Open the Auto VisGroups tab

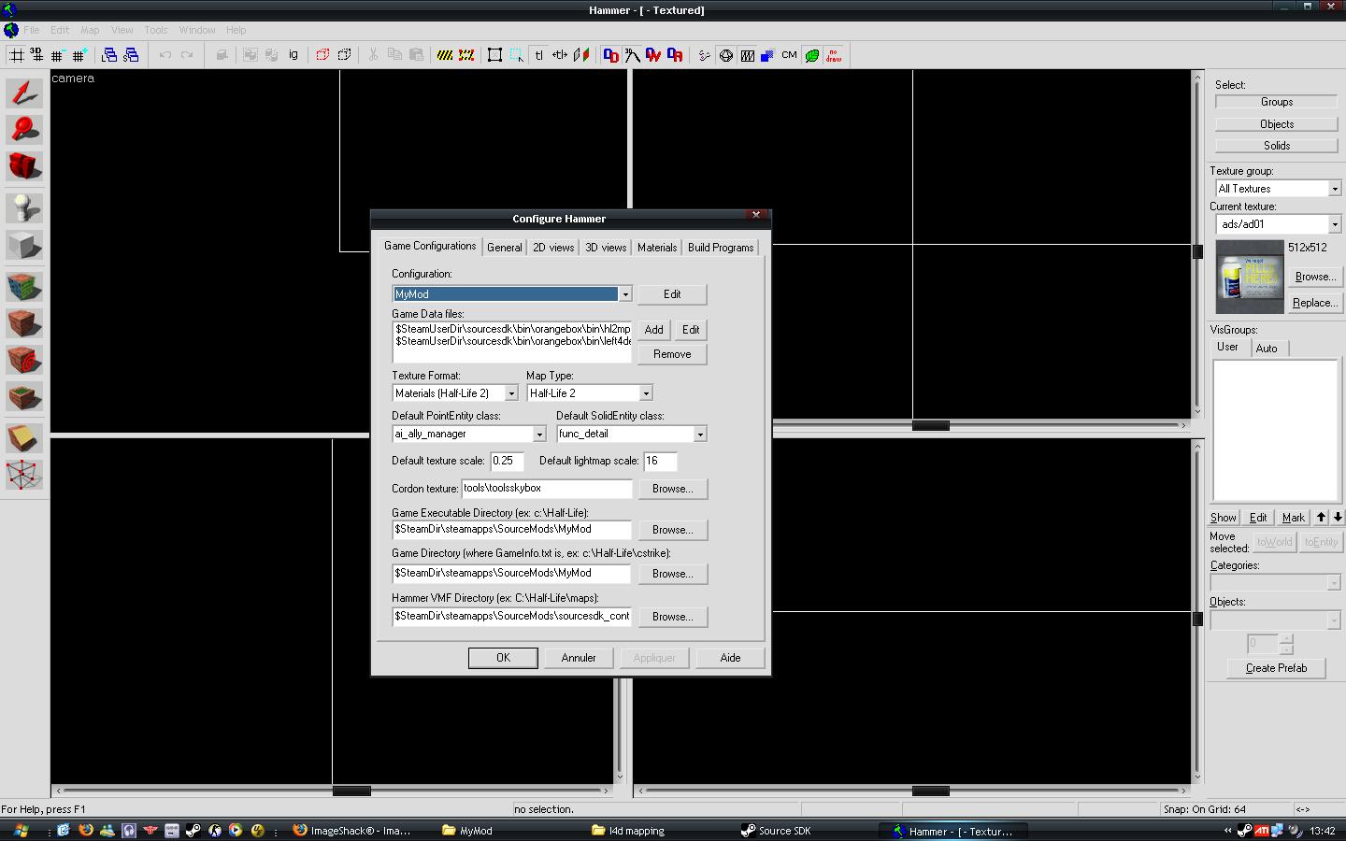(x=1267, y=349)
